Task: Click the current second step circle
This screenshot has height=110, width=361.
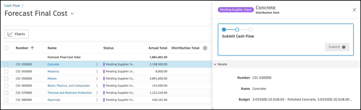Action: [237, 29]
